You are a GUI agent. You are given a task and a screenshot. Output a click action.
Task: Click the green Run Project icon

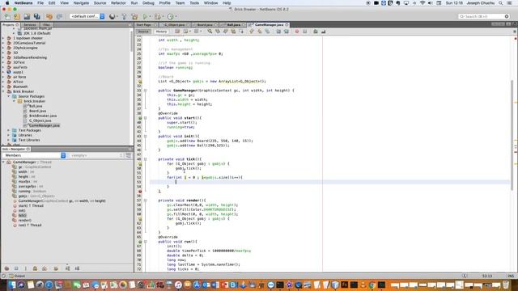[145, 16]
